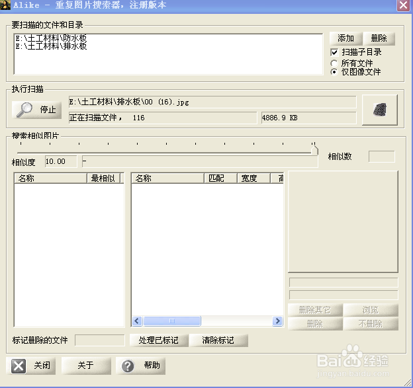Click the horizontal scrollbar left arrow
Screen dimensions: 413x388
coord(137,321)
